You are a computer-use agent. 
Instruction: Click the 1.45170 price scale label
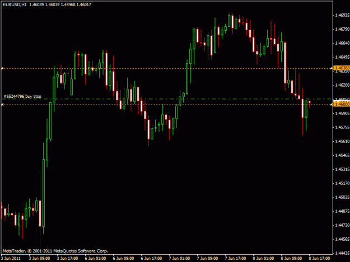click(342, 183)
